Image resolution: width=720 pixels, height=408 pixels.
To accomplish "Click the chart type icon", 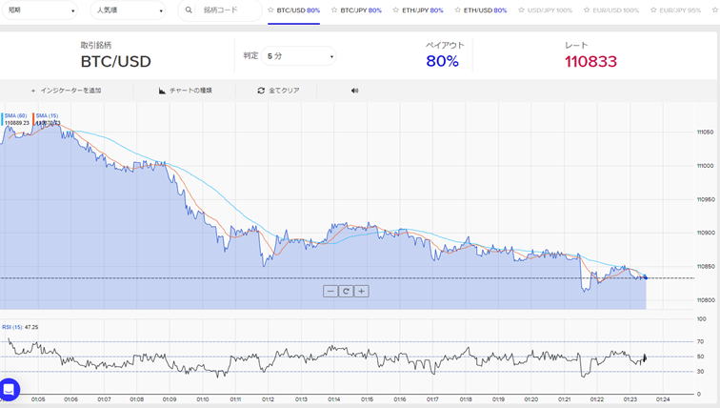I will click(163, 91).
